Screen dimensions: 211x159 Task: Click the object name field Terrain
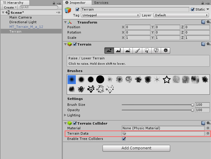[135, 9]
